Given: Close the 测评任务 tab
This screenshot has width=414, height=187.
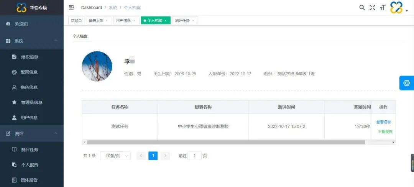Looking at the screenshot, I should 193,21.
